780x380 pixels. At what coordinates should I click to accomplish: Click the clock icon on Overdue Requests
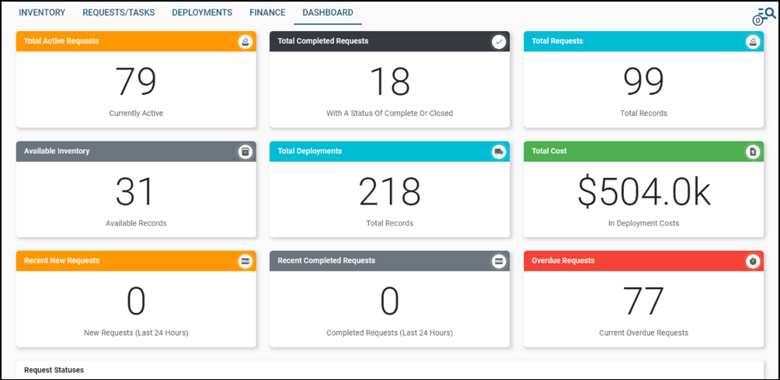tap(752, 261)
